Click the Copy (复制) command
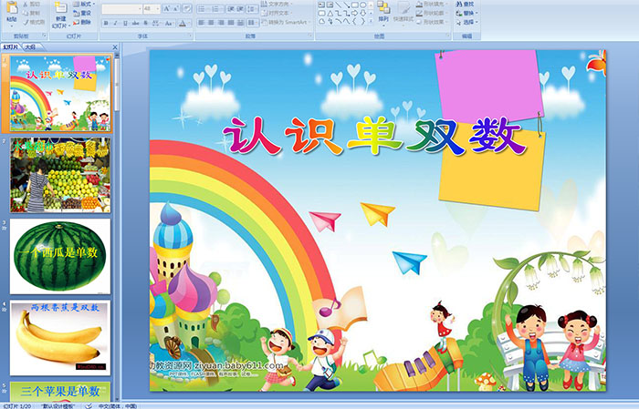Viewport: 639px width, 409px height. click(32, 13)
